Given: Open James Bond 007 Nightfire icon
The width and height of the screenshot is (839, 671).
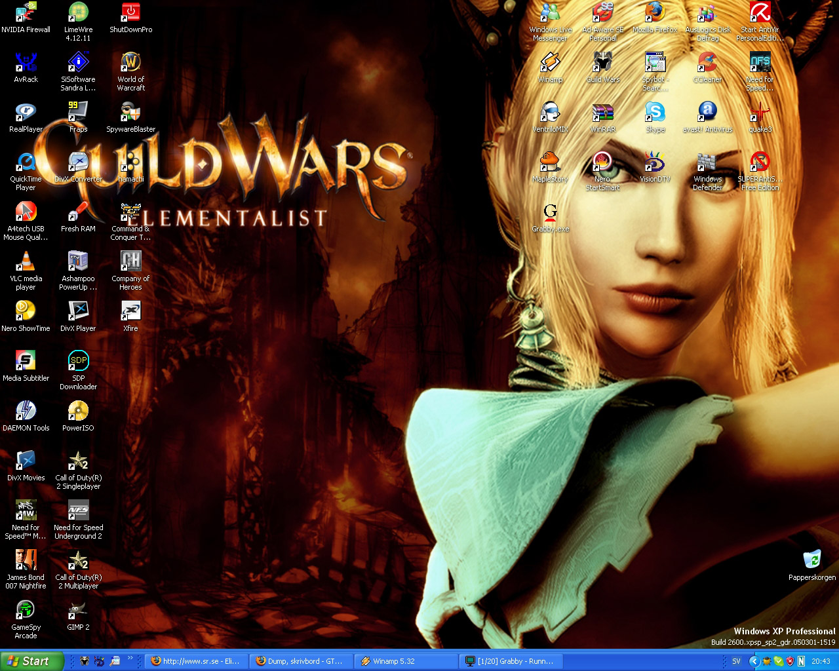Looking at the screenshot, I should pos(26,570).
